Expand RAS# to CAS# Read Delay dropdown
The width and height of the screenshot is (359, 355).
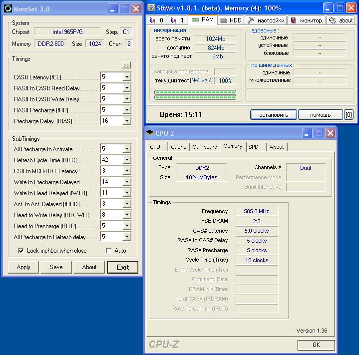[x=127, y=88]
